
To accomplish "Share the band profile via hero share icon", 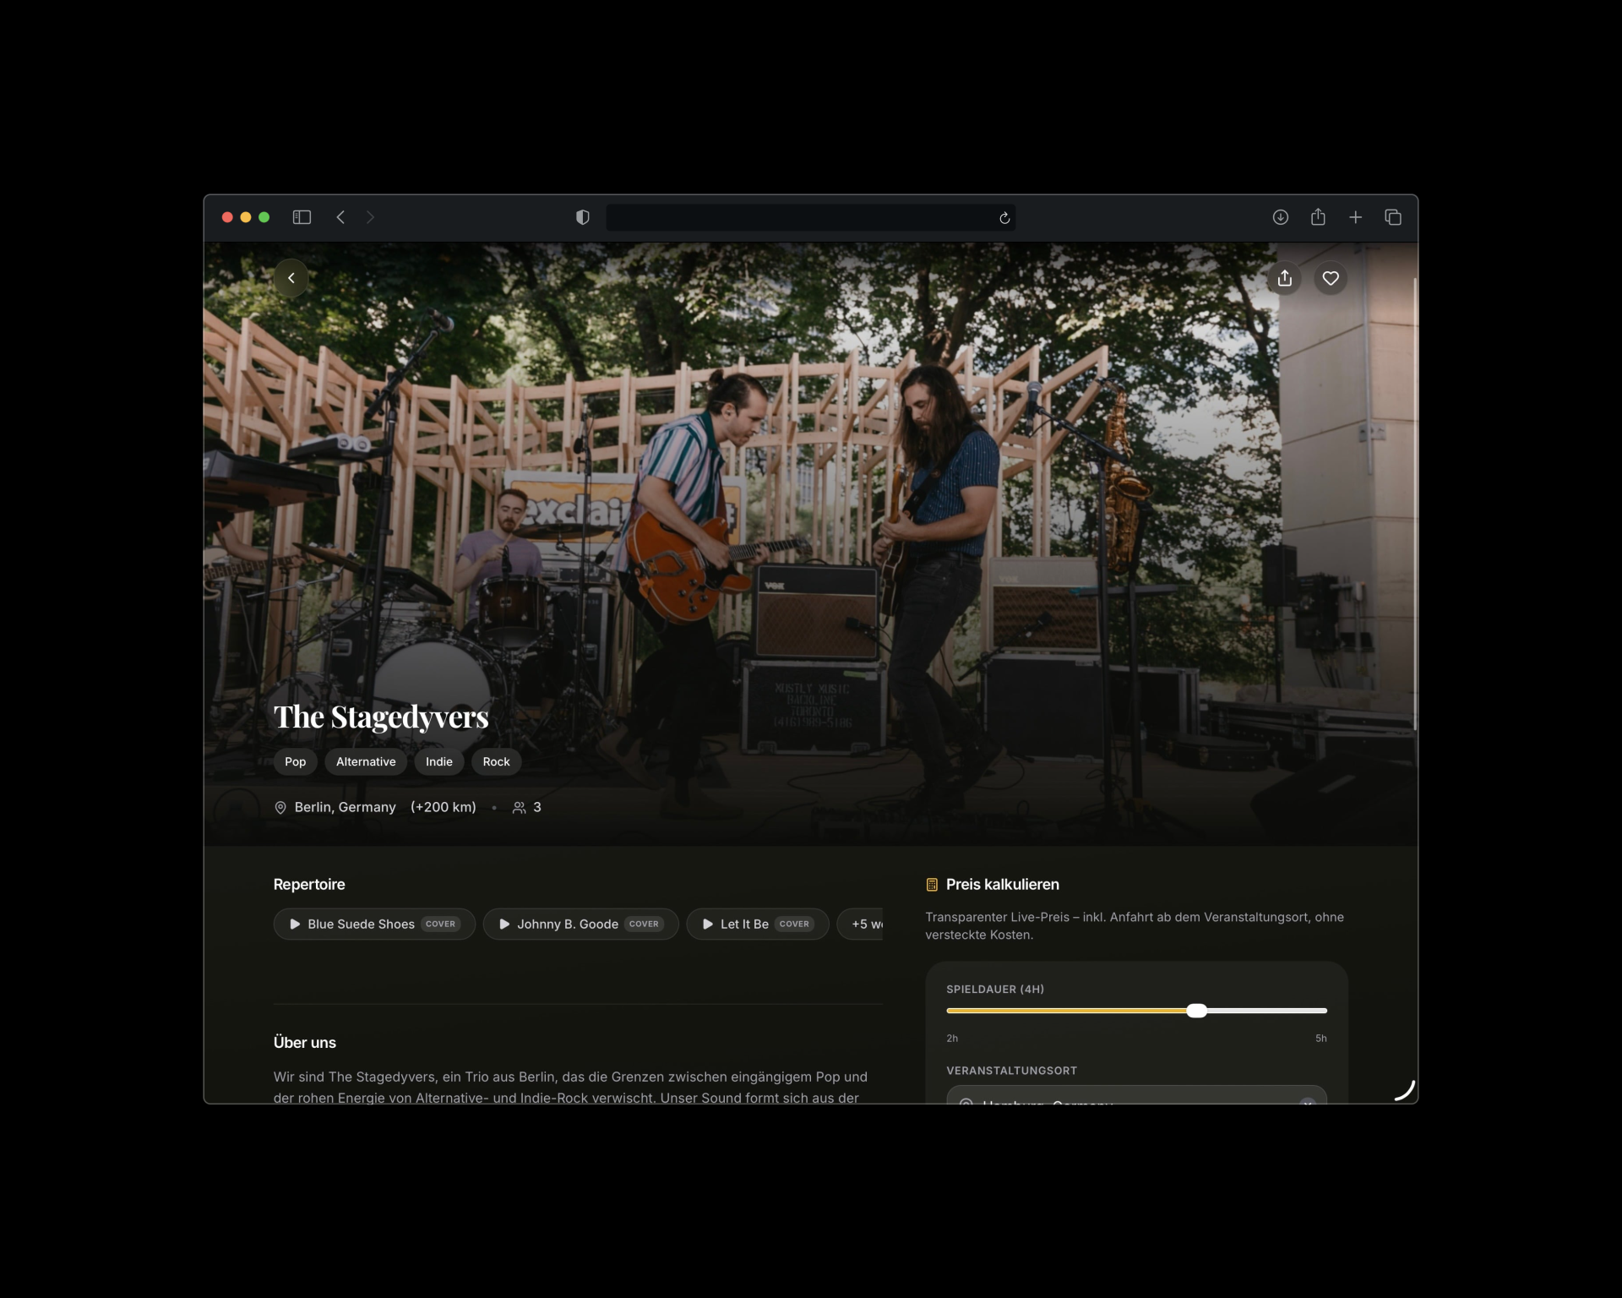I will pos(1285,278).
